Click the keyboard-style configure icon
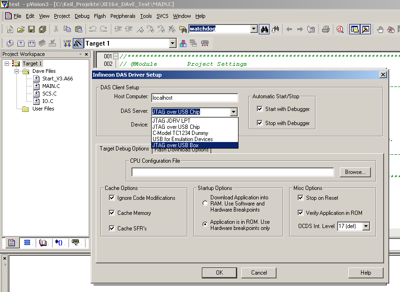This screenshot has width=400, height=292. (205, 43)
